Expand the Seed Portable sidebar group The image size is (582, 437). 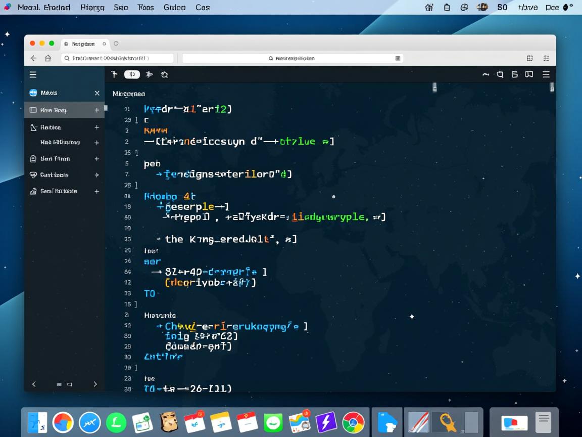pos(96,191)
